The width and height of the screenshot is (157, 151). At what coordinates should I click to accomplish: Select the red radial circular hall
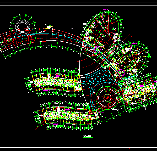107,98
